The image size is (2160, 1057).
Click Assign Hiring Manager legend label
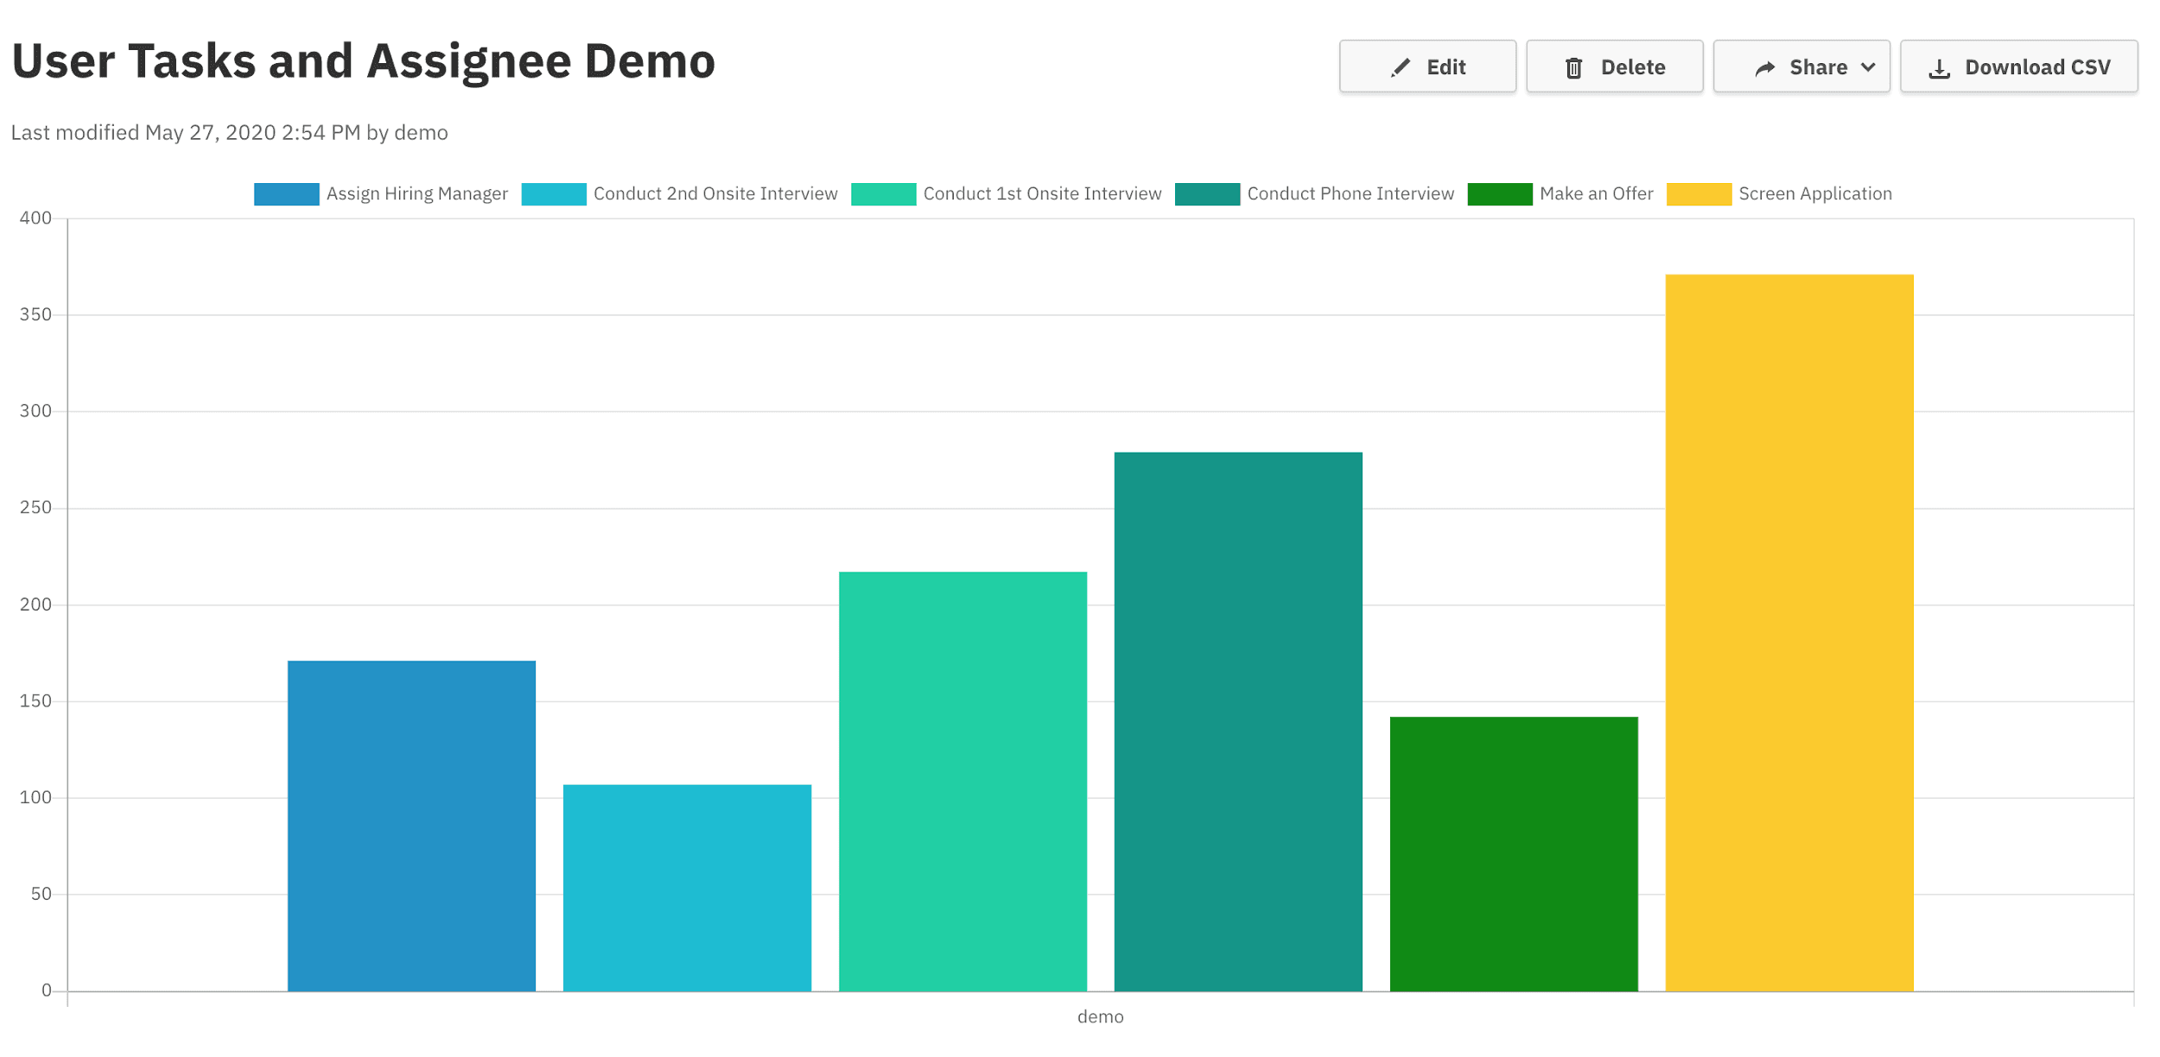[x=416, y=194]
